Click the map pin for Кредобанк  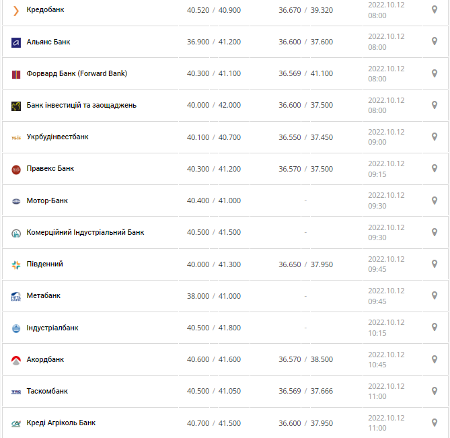point(435,10)
